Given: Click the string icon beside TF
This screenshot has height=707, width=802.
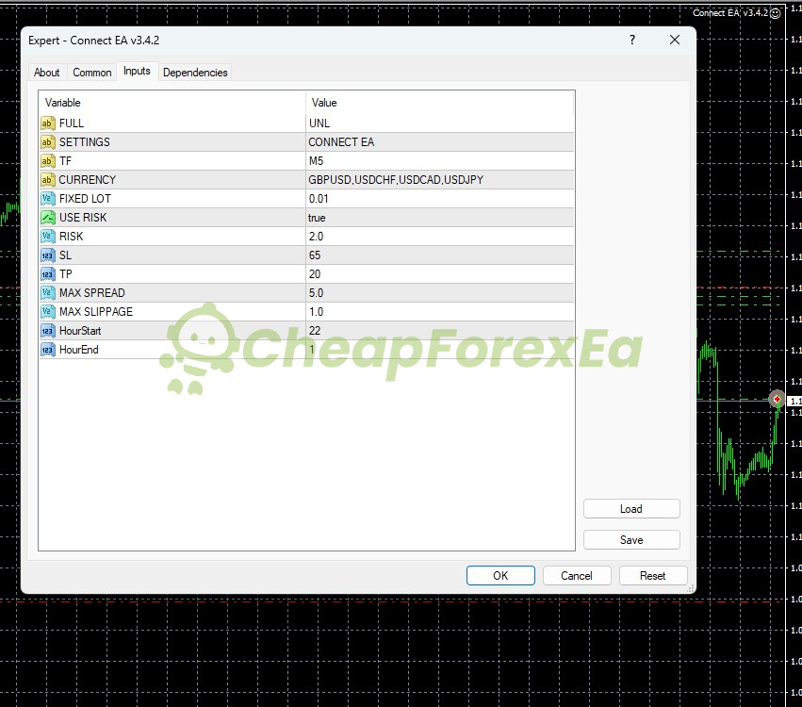Looking at the screenshot, I should click(x=47, y=161).
